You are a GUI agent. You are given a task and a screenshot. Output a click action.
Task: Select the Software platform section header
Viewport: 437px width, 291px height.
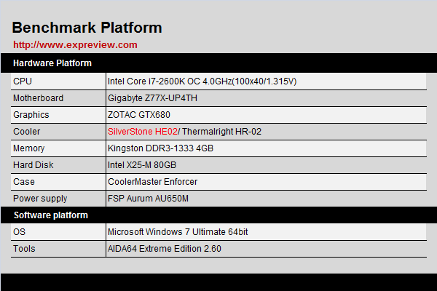coord(50,215)
